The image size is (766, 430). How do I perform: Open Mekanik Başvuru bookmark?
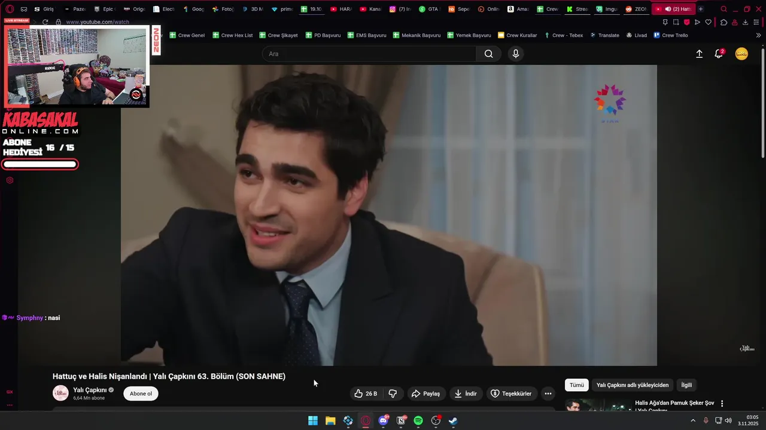point(417,35)
